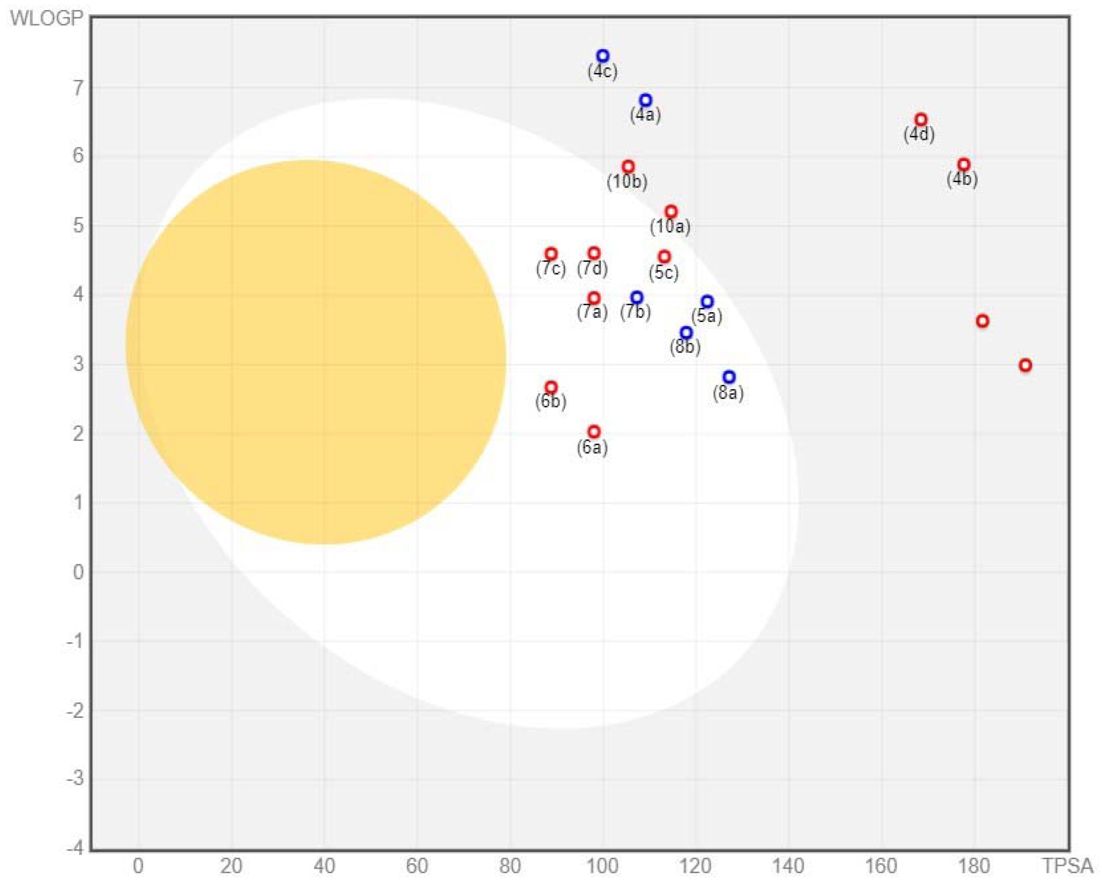Click the WLOGP axis label
This screenshot has height=883, width=1102.
click(47, 19)
